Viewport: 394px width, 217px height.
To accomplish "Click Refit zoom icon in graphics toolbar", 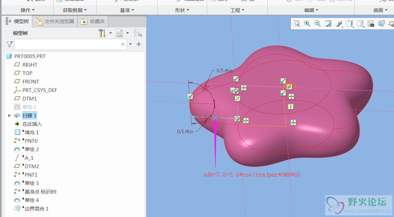I will [x=296, y=23].
